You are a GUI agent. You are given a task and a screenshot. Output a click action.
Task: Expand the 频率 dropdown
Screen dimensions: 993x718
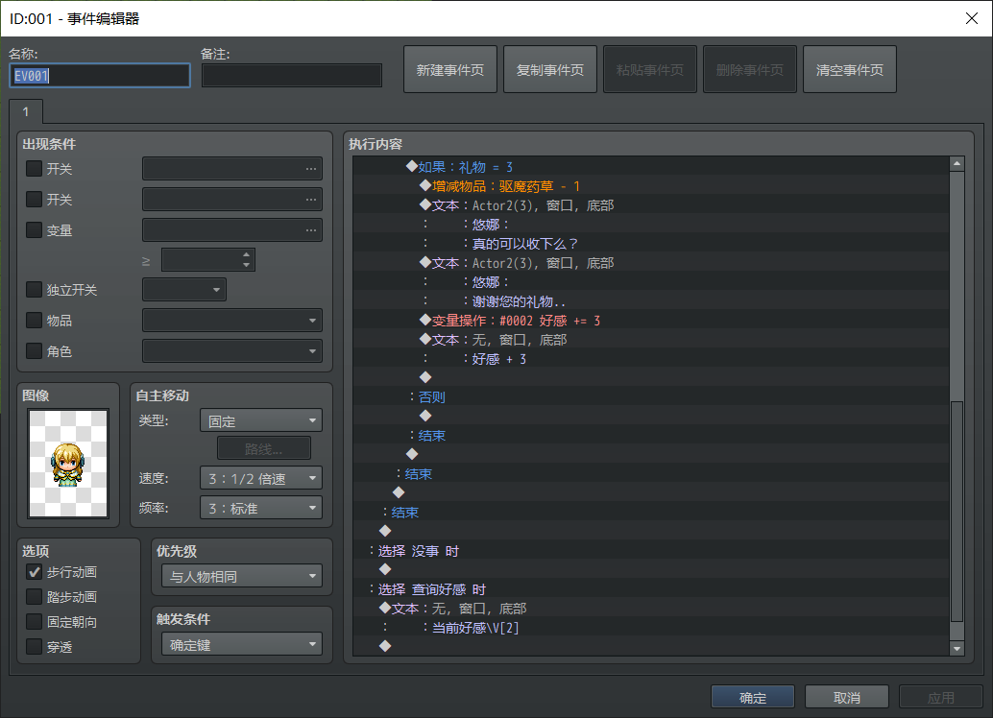261,508
